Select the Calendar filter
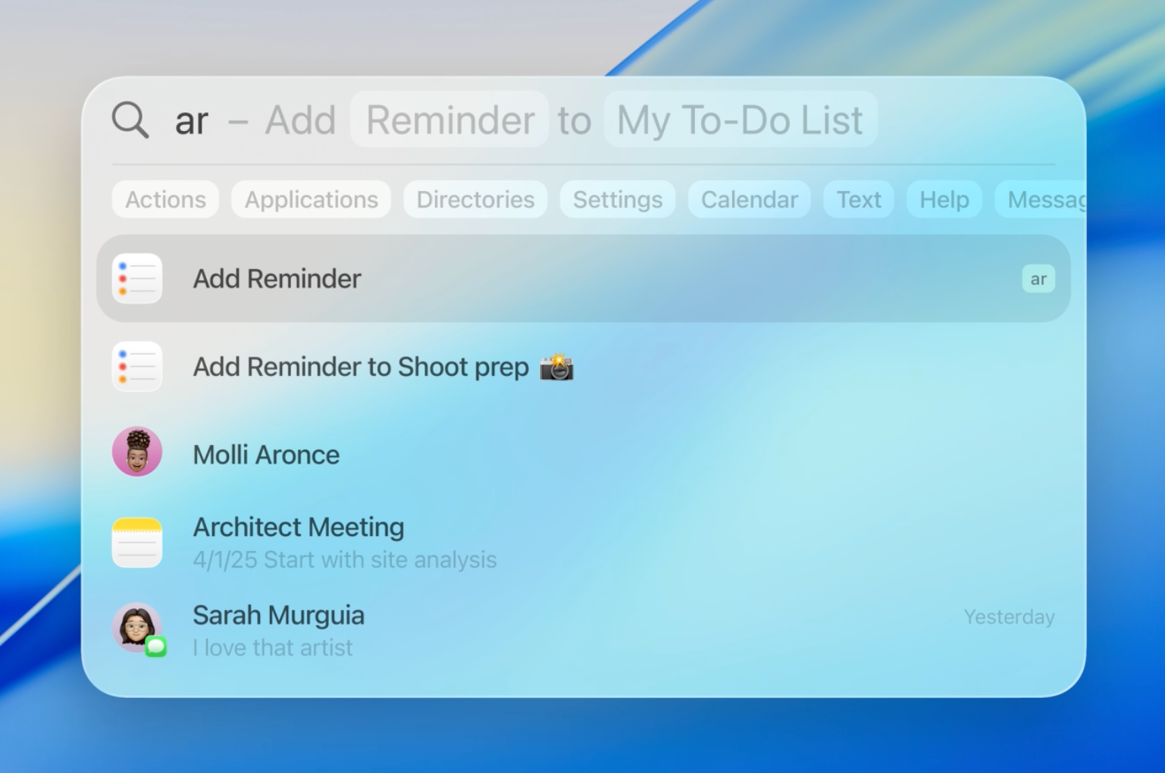 coord(750,199)
